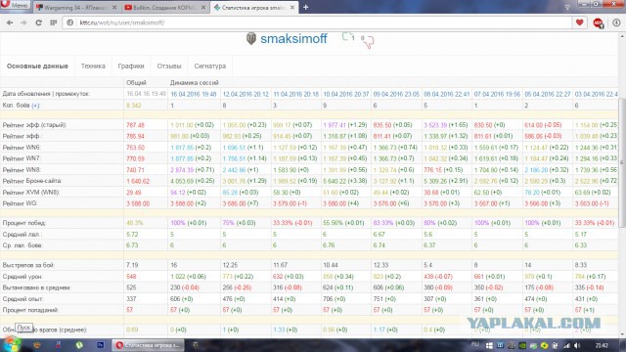
Task: Click the Средний опыт row label
Action: (22, 298)
